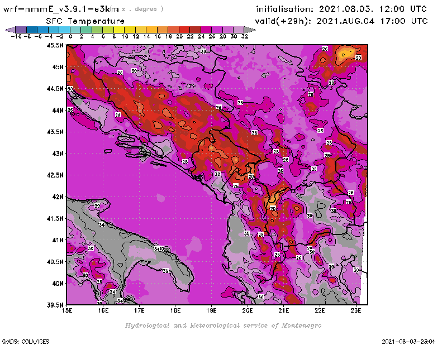
Task: Click latitude axis label 44N
Action: coord(58,110)
